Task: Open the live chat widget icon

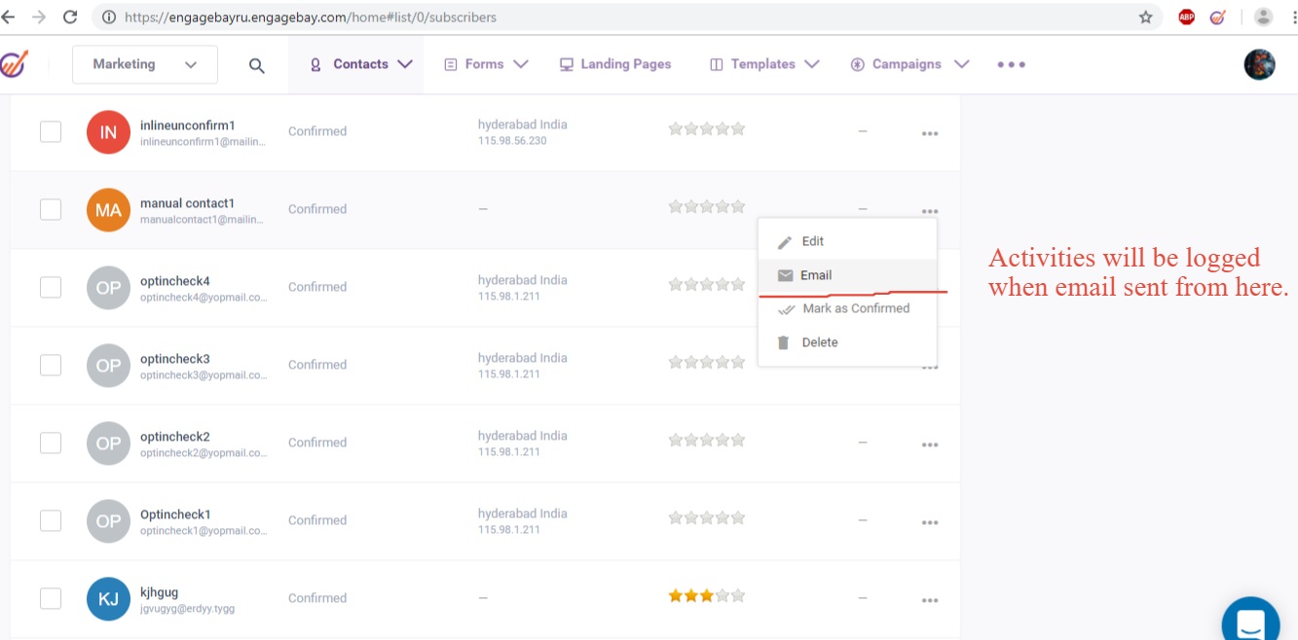Action: click(1250, 622)
